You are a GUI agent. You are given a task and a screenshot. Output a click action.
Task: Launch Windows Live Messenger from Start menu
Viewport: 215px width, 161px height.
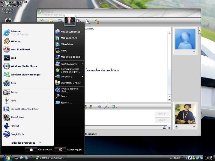click(27, 75)
